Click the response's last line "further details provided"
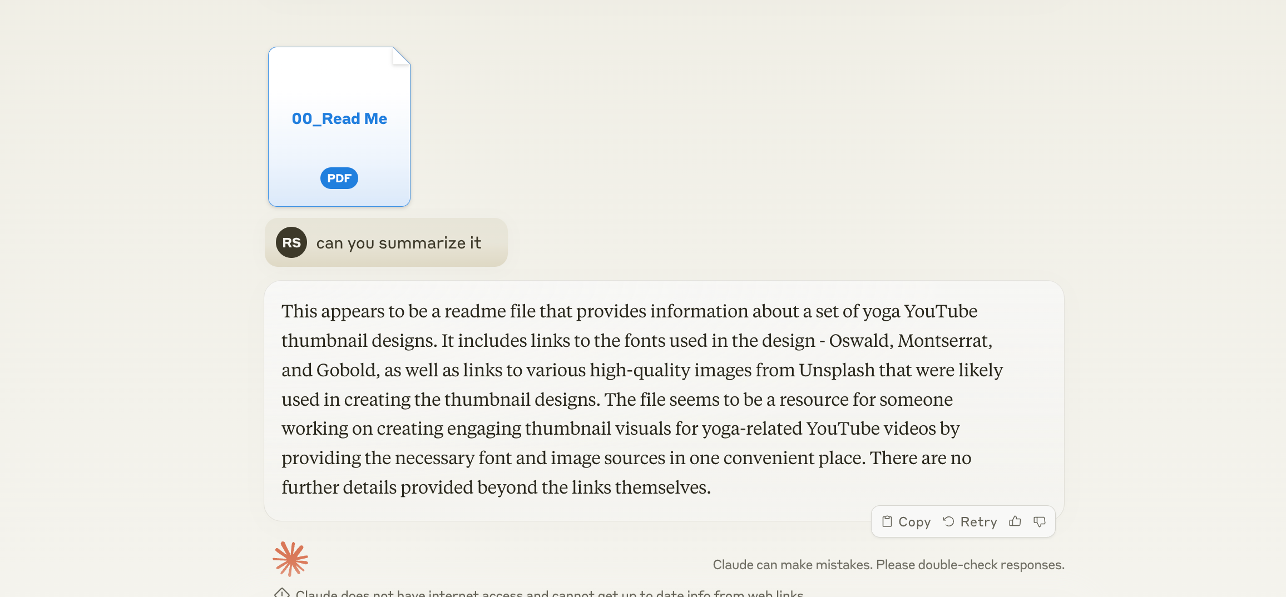This screenshot has height=597, width=1286. click(496, 487)
